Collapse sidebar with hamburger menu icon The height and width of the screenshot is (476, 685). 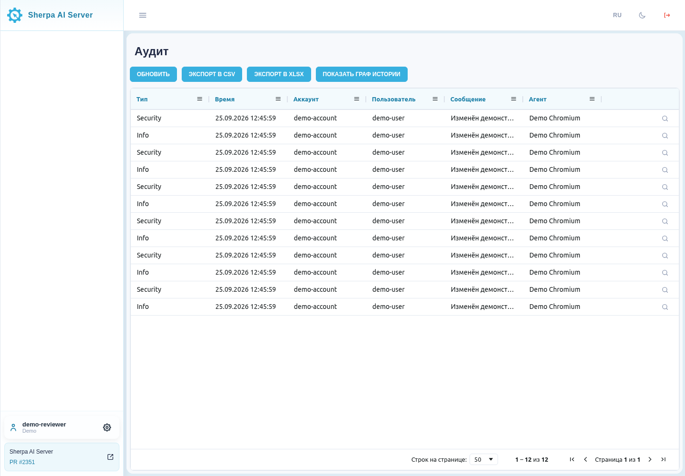(x=143, y=15)
